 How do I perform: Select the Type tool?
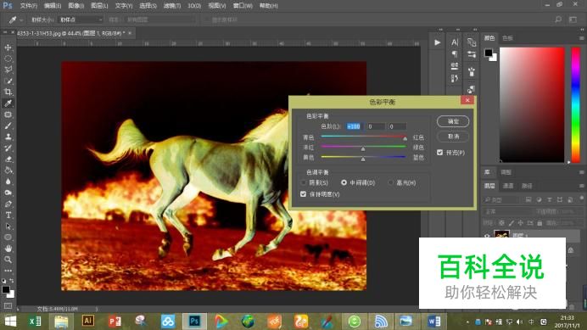[x=8, y=215]
